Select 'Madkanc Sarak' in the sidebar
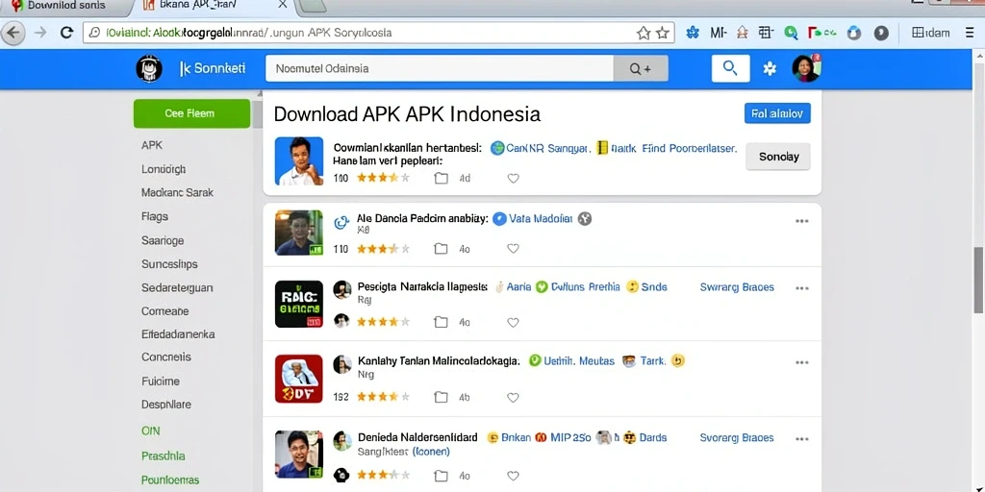Screen dimensions: 985x492 (x=177, y=192)
